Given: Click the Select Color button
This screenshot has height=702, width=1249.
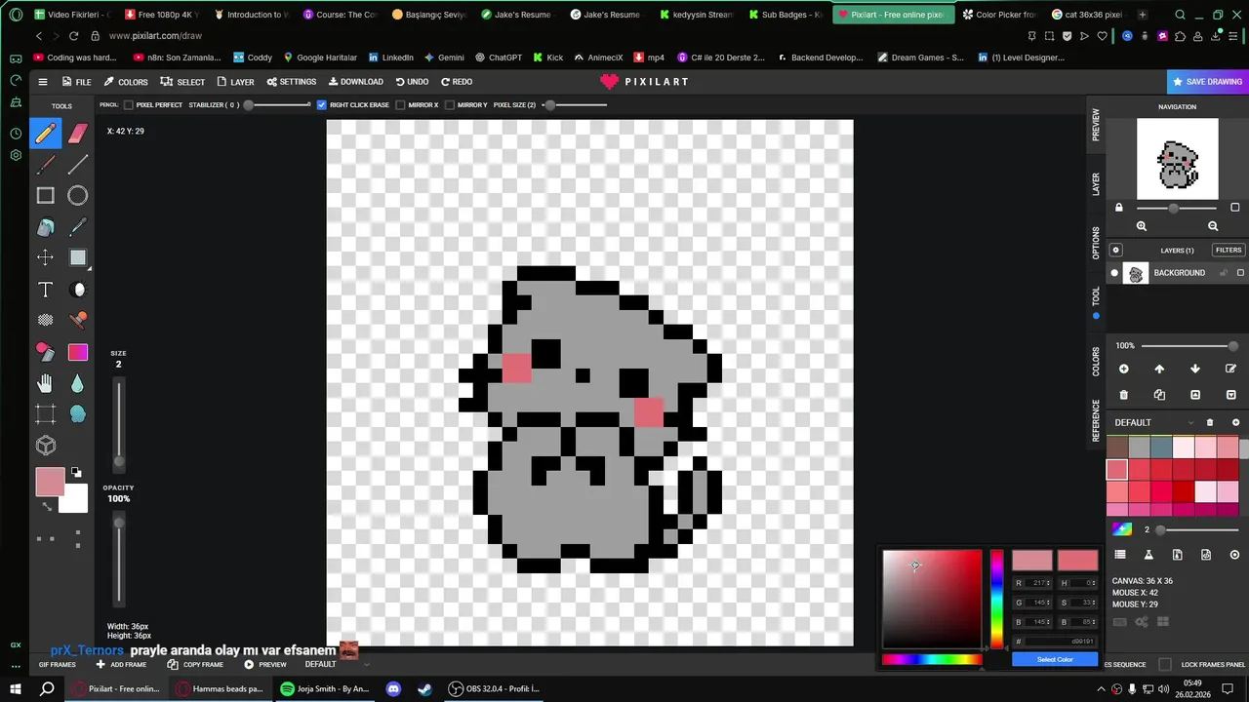Looking at the screenshot, I should (1055, 660).
